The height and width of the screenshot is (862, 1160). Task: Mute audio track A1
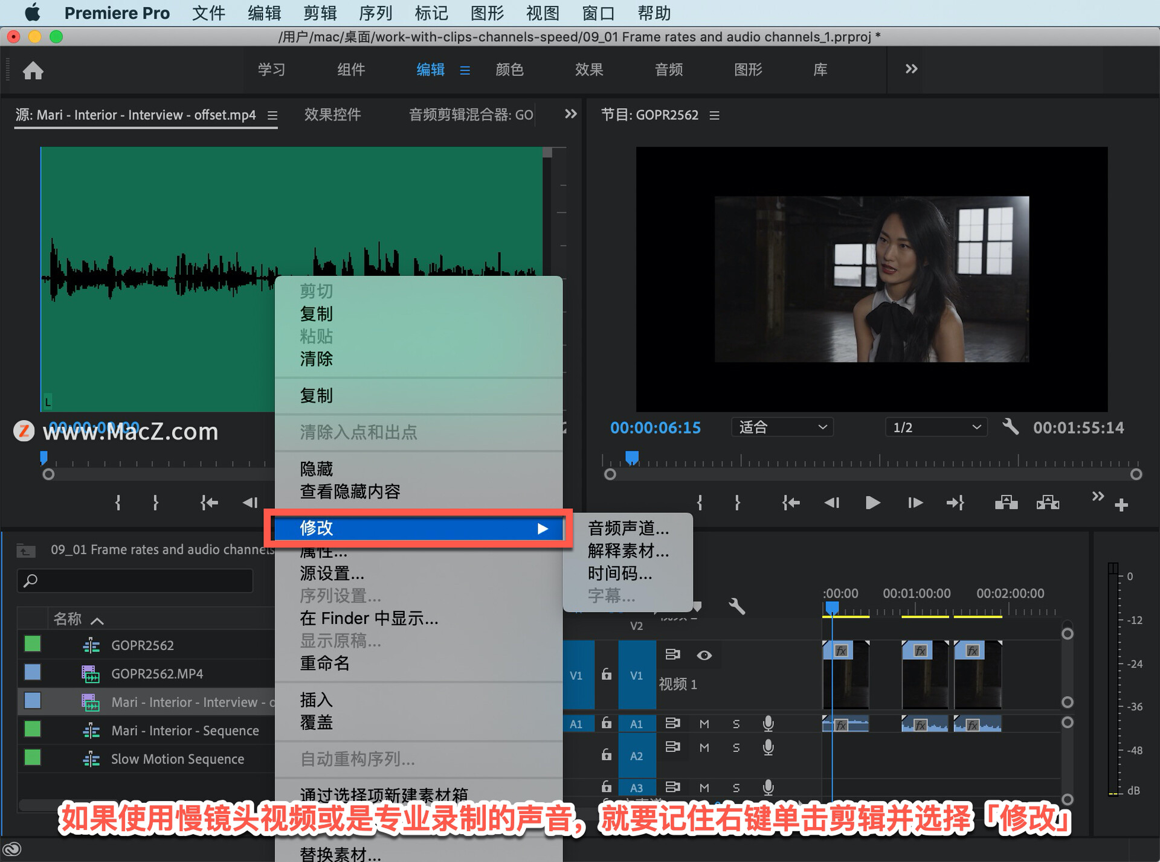click(704, 724)
